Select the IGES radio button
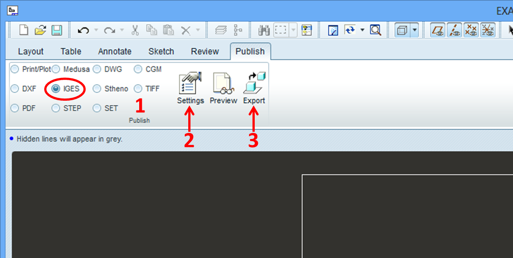513x258 pixels. tap(56, 89)
